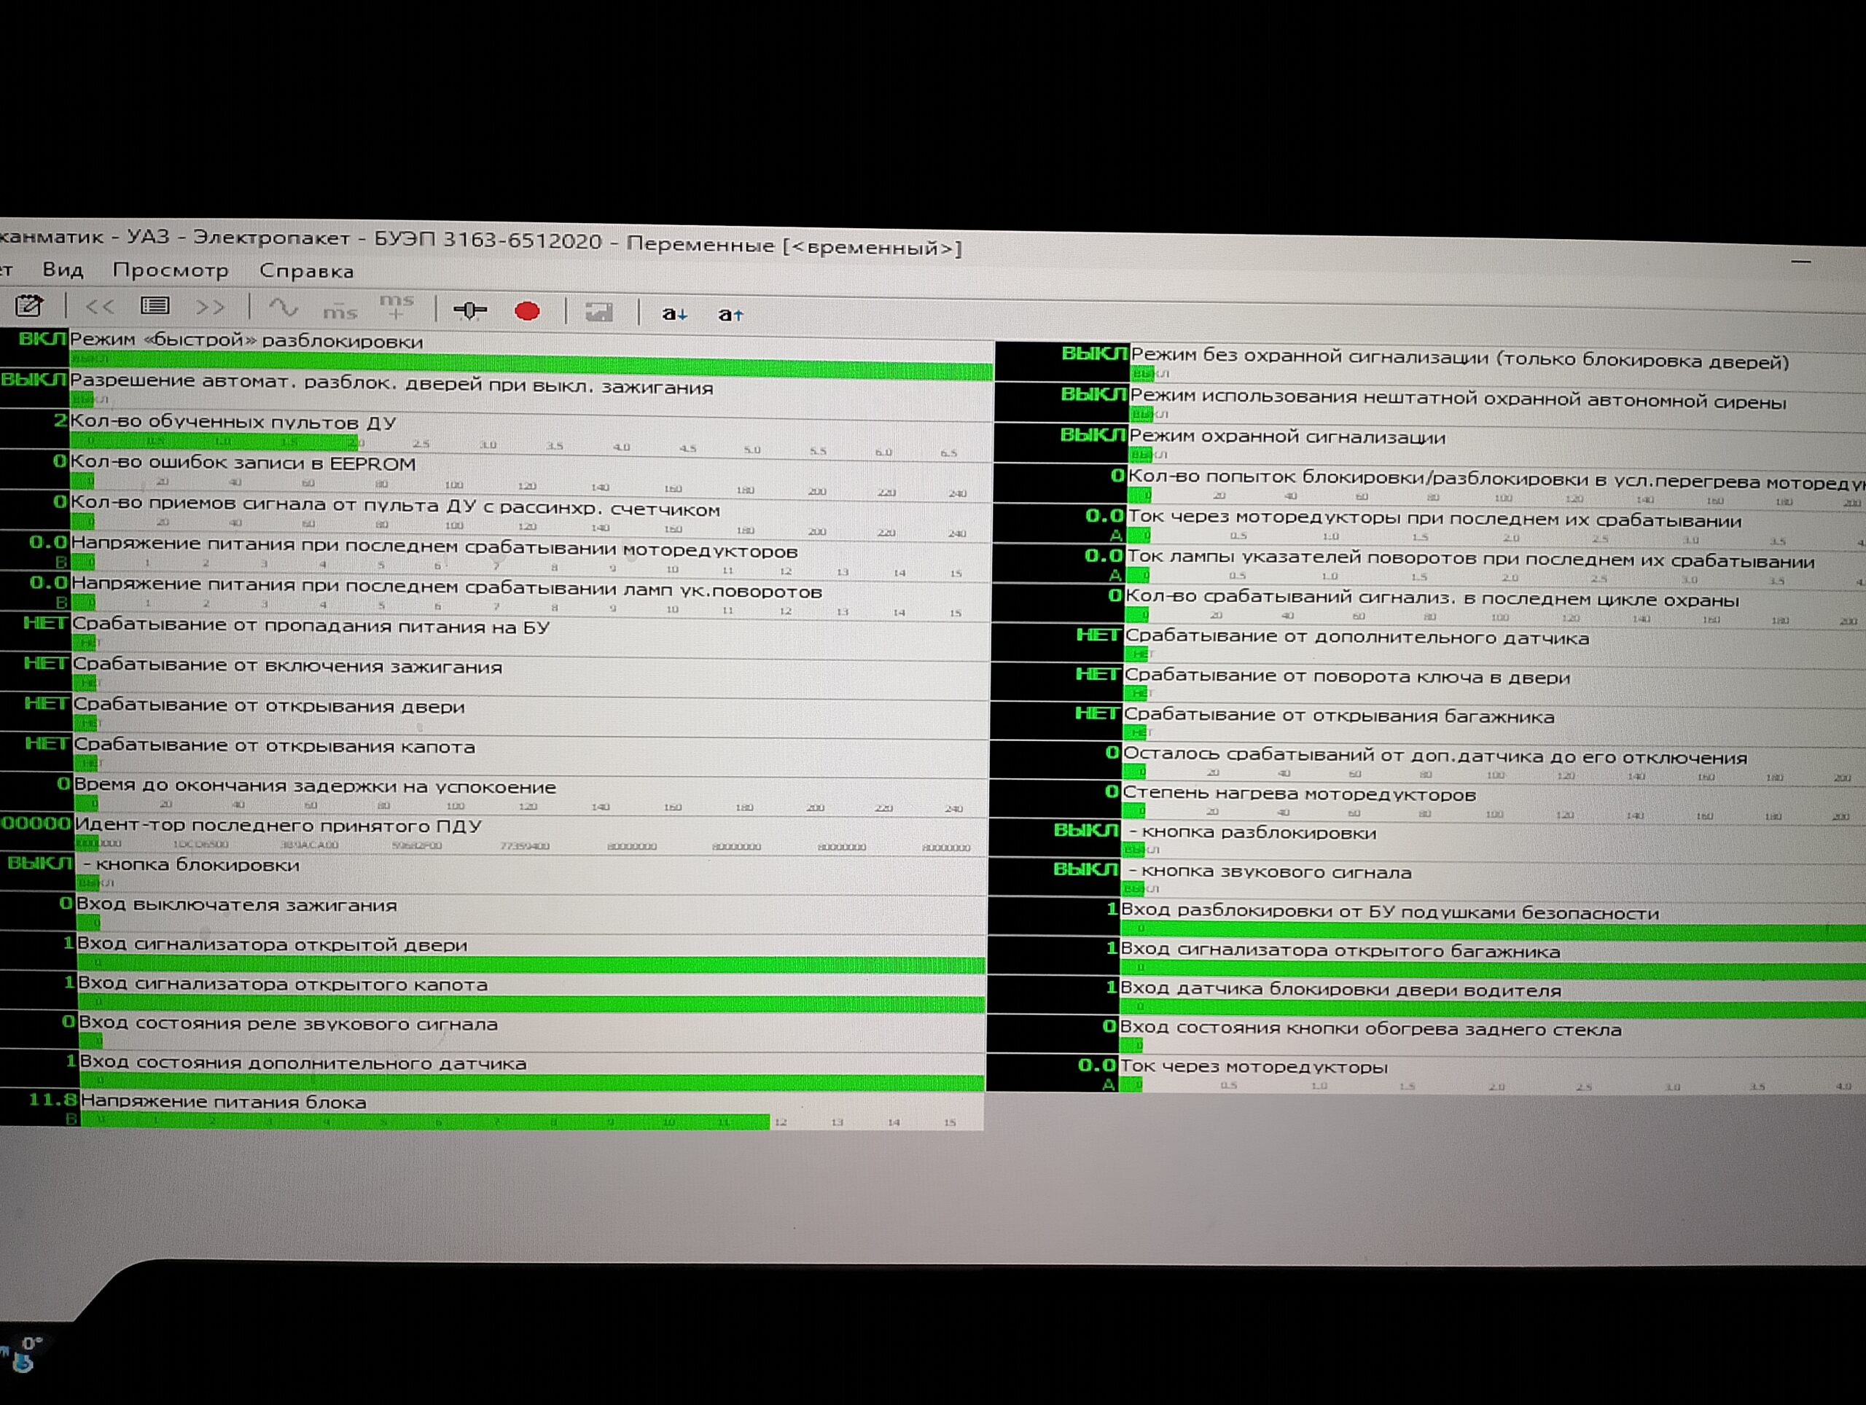Viewport: 1866px width, 1405px height.
Task: Click the sine wave graph icon
Action: click(284, 308)
